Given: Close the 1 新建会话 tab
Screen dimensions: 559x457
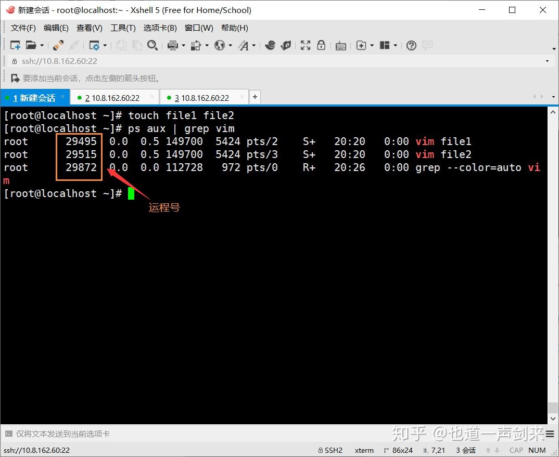Looking at the screenshot, I should coord(63,97).
